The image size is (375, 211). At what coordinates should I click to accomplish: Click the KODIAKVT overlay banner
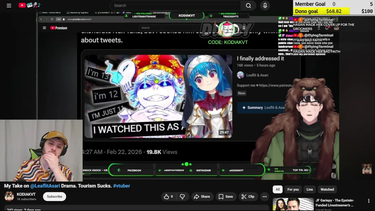click(187, 16)
